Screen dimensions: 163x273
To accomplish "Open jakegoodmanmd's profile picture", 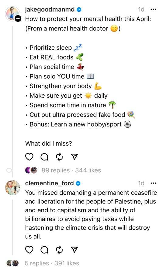I will 12,14.
